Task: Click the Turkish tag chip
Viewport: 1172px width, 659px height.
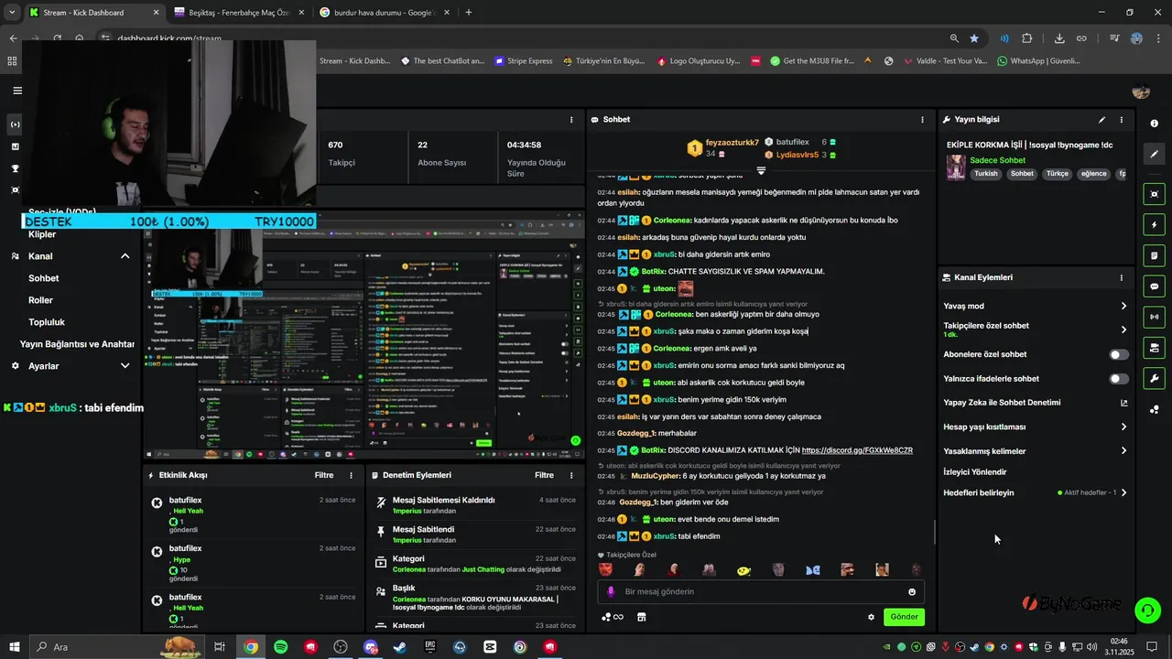Action: [x=986, y=174]
